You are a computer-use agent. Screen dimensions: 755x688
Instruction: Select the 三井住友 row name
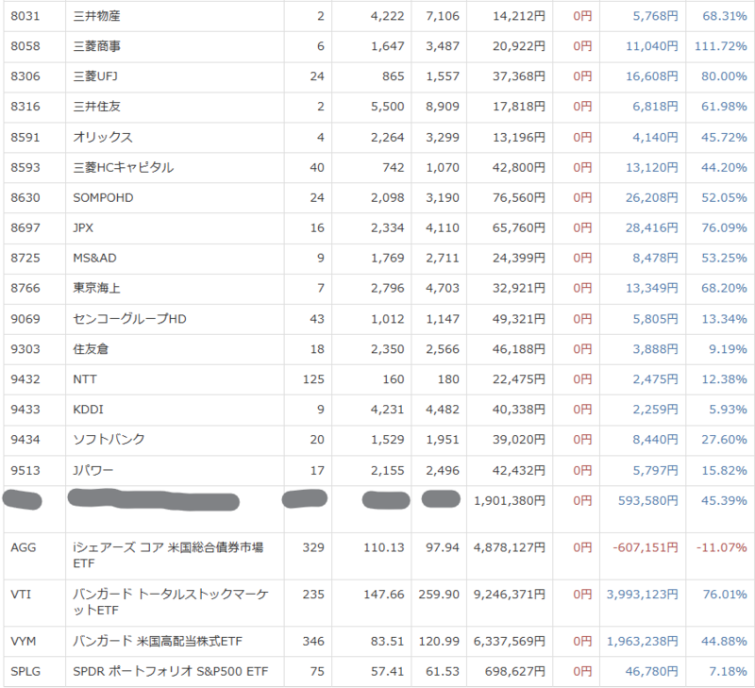pyautogui.click(x=96, y=107)
